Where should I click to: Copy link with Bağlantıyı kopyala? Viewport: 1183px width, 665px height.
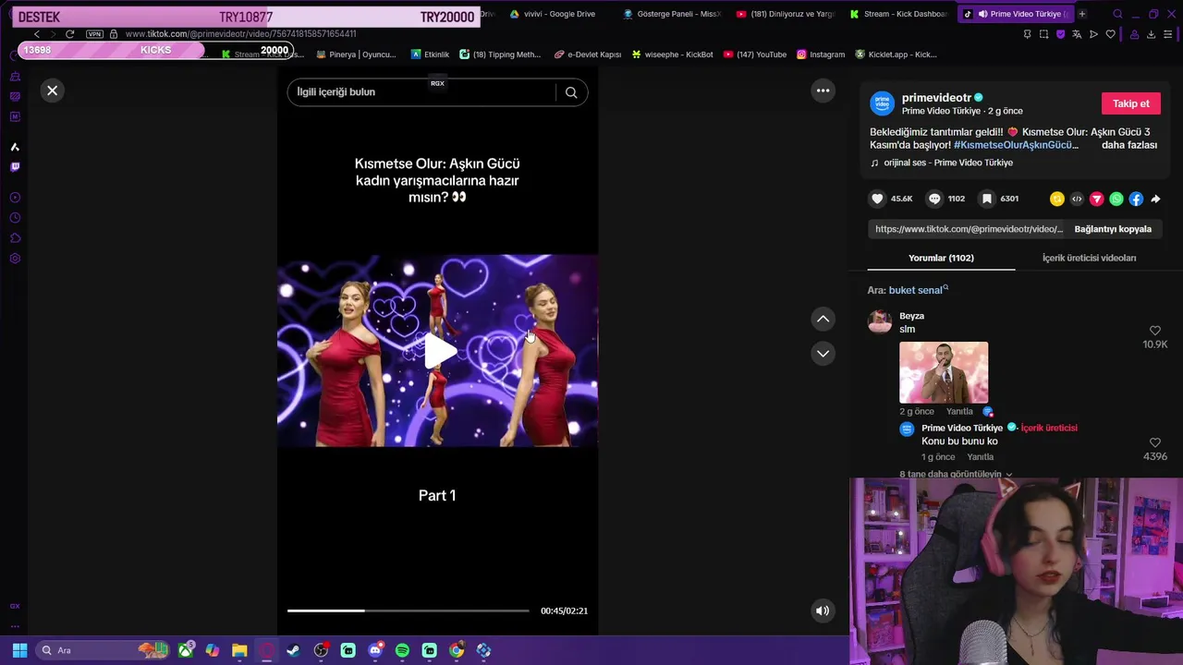pos(1113,229)
